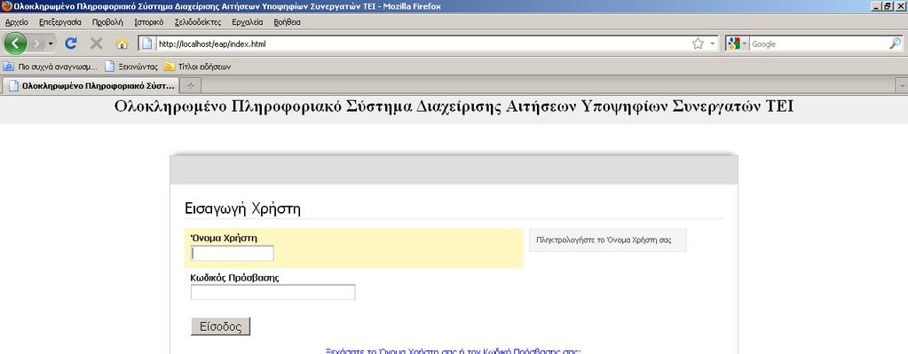The width and height of the screenshot is (908, 354).
Task: Click the Stop loading X icon
Action: pos(96,43)
